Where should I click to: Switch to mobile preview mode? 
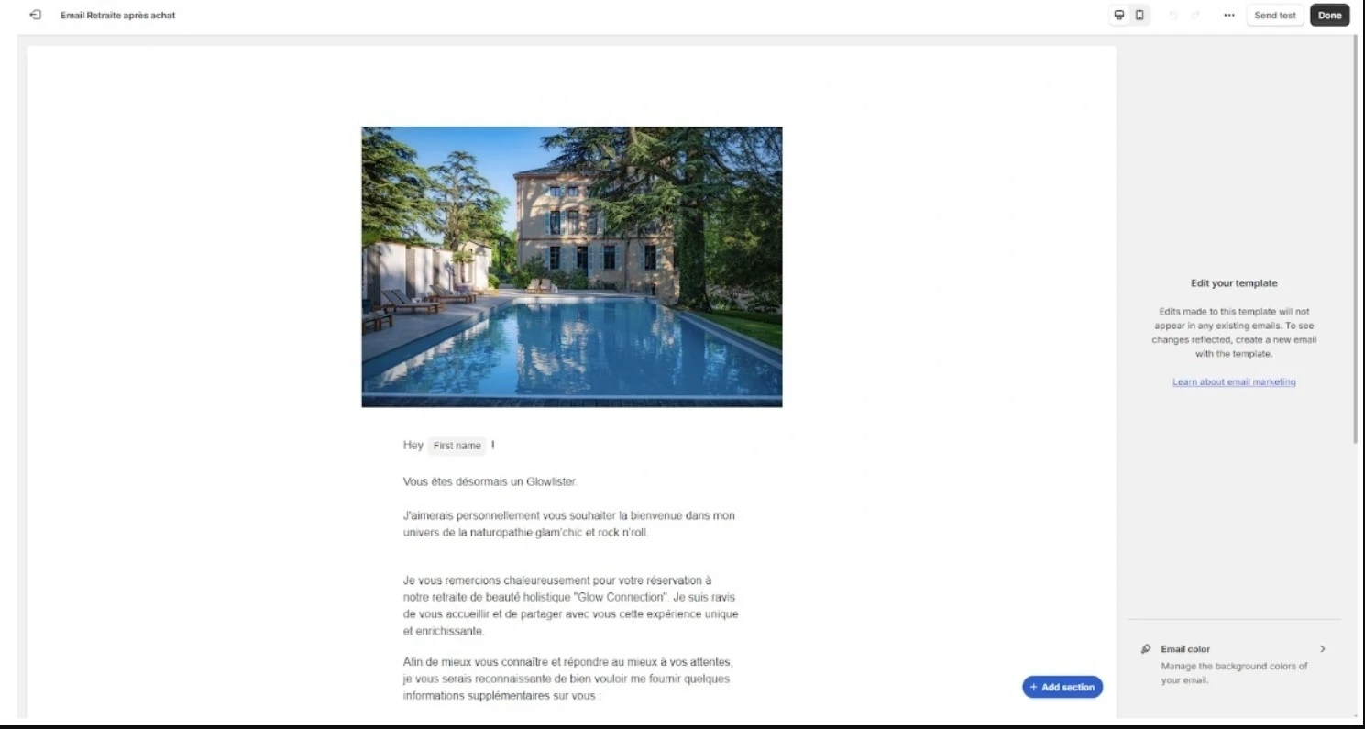point(1139,16)
